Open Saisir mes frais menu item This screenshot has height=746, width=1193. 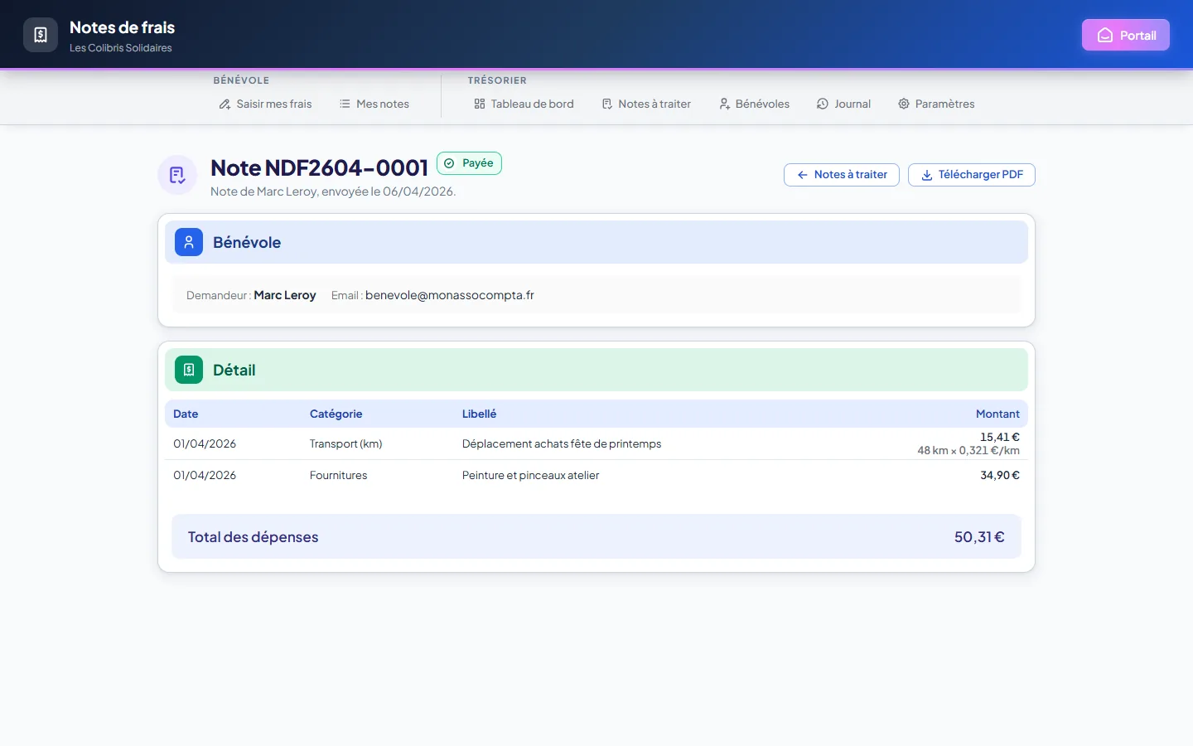coord(265,104)
